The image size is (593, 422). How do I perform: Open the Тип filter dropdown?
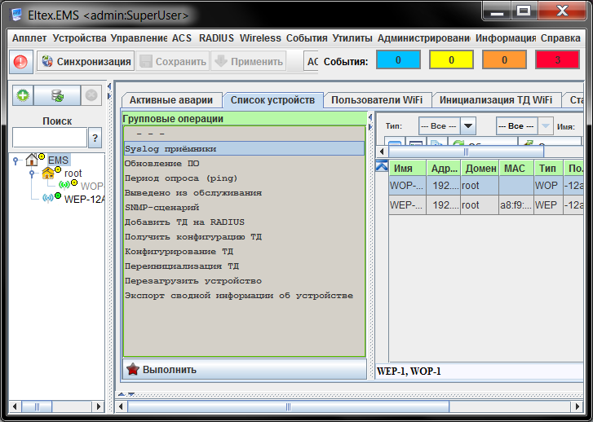click(x=467, y=126)
